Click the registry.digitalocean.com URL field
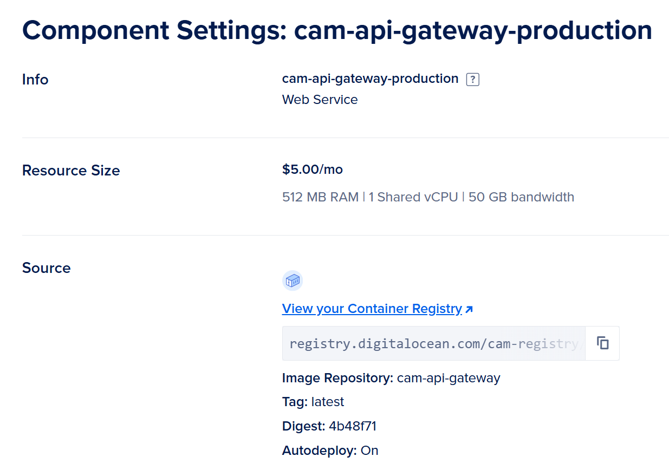669x476 pixels. tap(433, 343)
